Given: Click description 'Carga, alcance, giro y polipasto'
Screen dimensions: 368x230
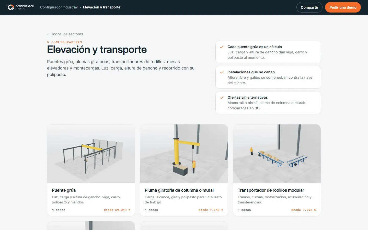Looking at the screenshot, I should [x=183, y=200].
